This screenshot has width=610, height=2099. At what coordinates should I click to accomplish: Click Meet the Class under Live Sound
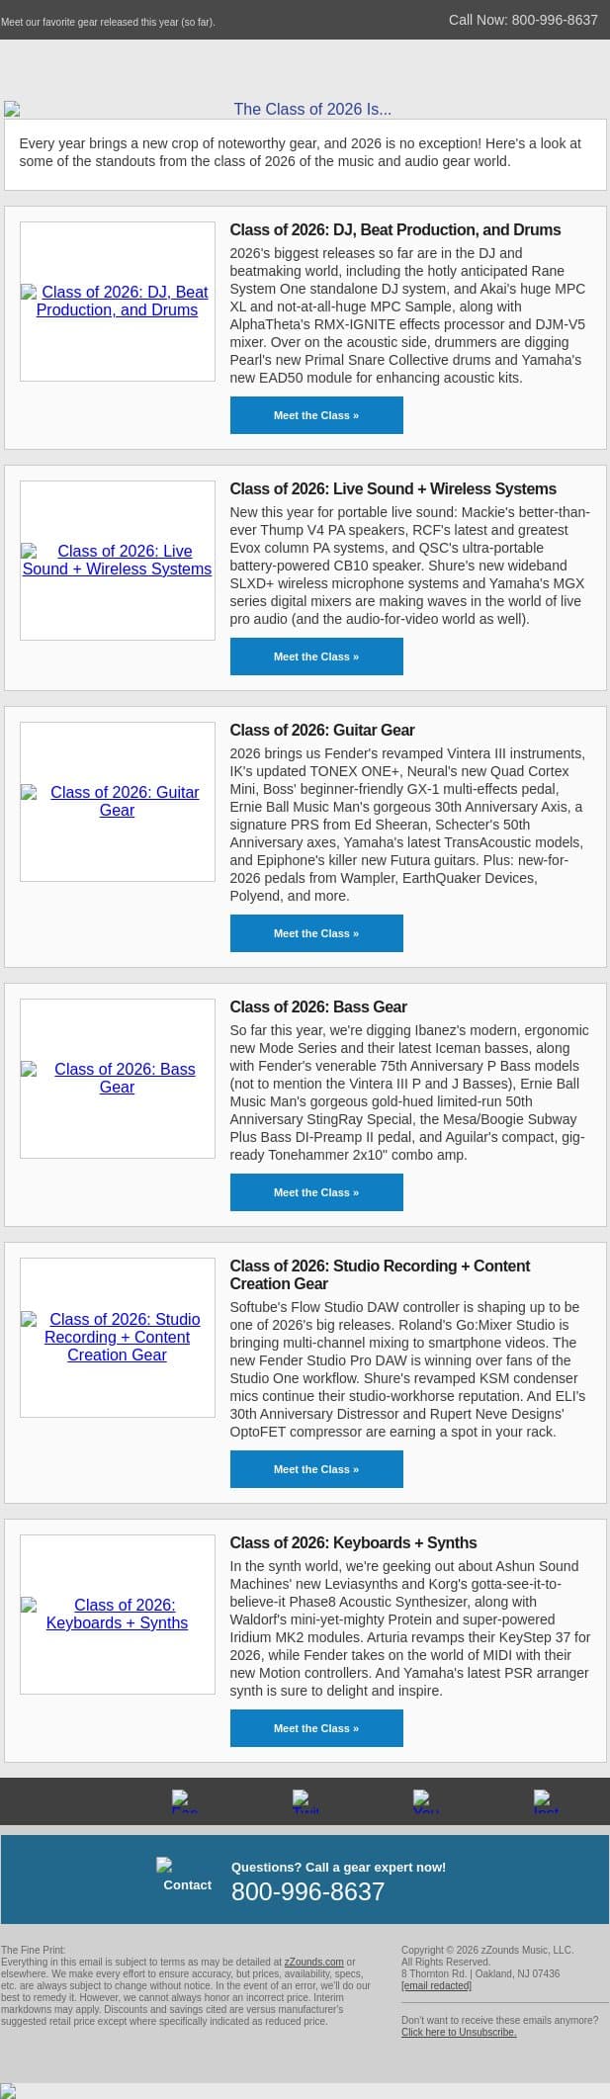(x=316, y=656)
